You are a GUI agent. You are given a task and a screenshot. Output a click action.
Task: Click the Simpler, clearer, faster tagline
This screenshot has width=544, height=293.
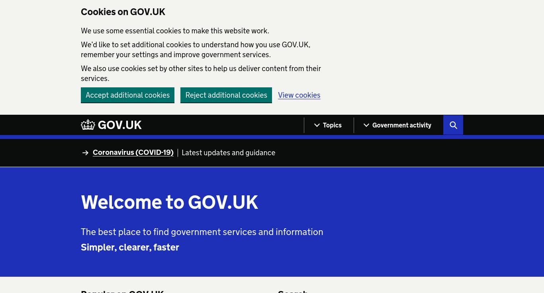point(130,247)
